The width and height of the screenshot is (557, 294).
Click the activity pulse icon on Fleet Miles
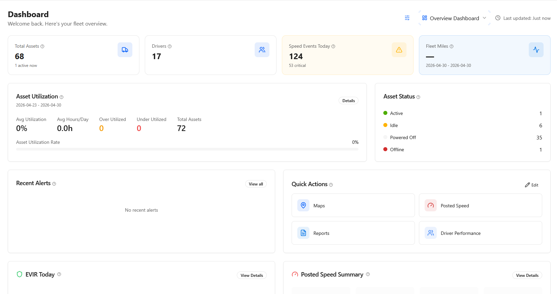536,50
